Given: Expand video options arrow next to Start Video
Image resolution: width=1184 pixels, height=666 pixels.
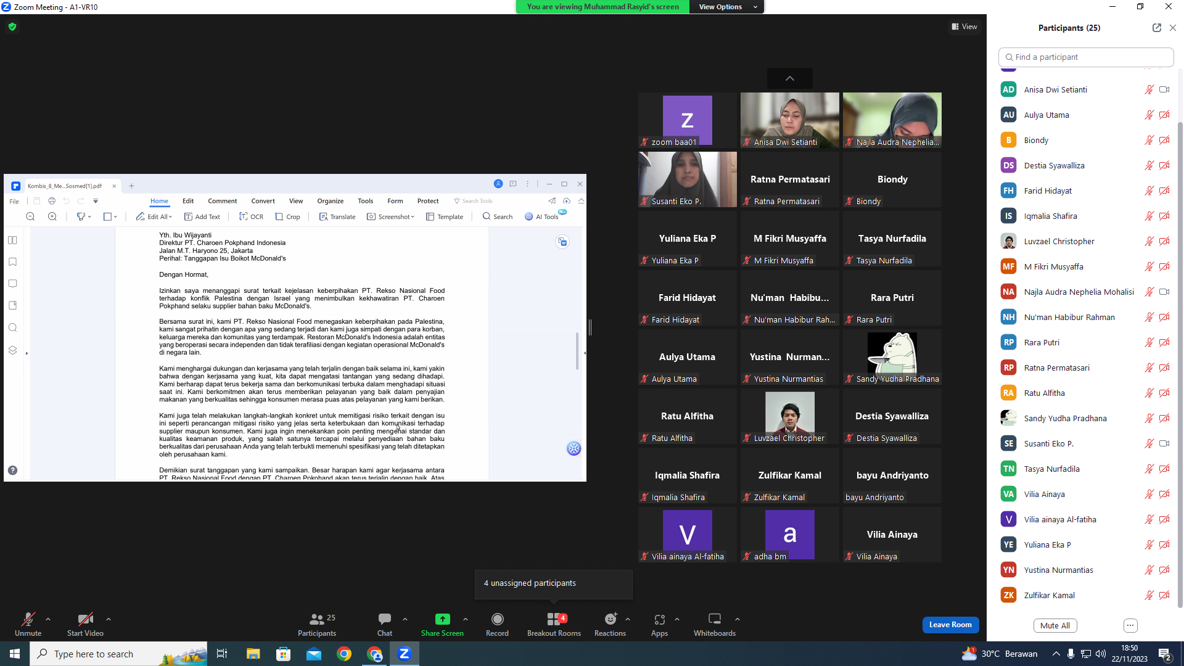Looking at the screenshot, I should pos(109,619).
